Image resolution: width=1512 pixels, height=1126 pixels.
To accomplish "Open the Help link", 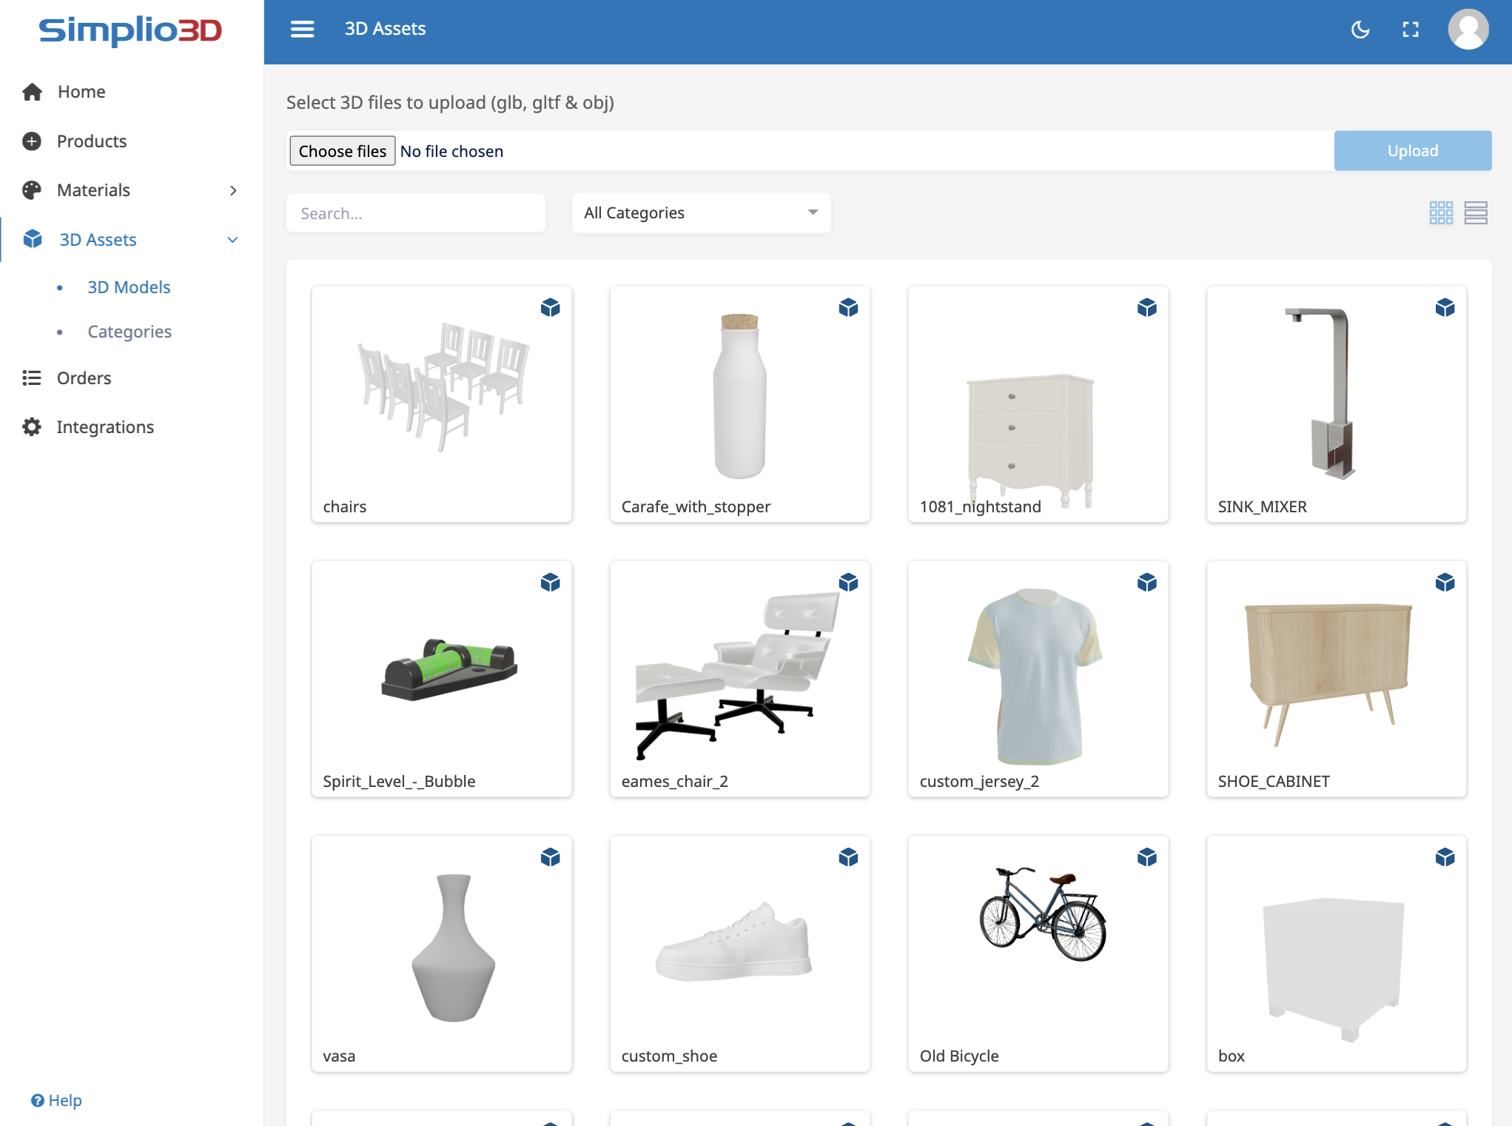I will click(x=56, y=1100).
